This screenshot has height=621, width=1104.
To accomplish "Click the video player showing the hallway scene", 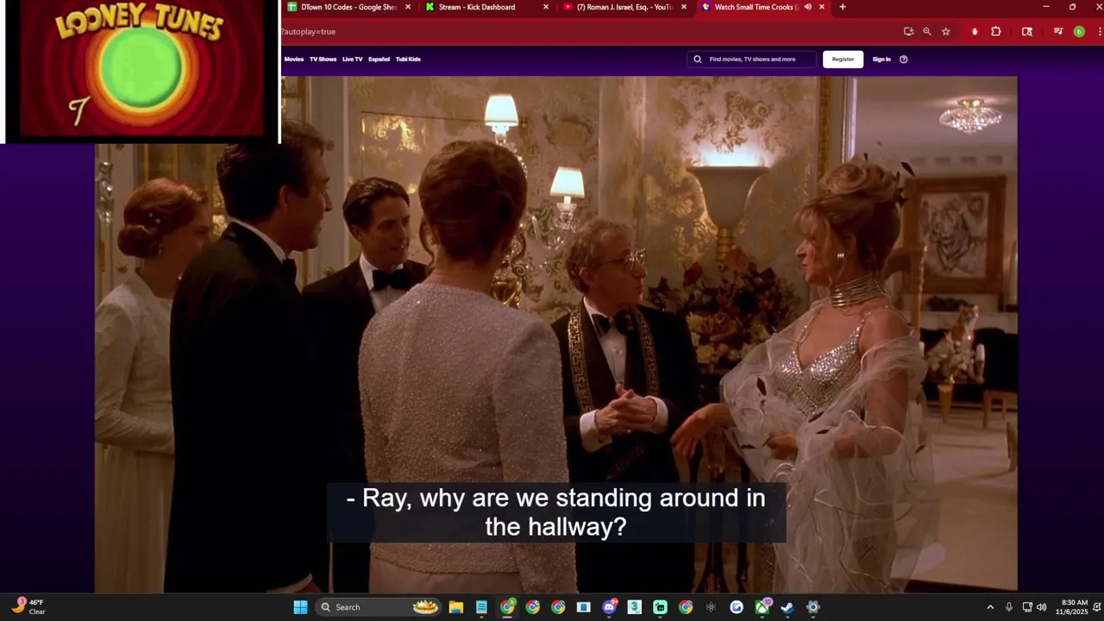I will (556, 334).
